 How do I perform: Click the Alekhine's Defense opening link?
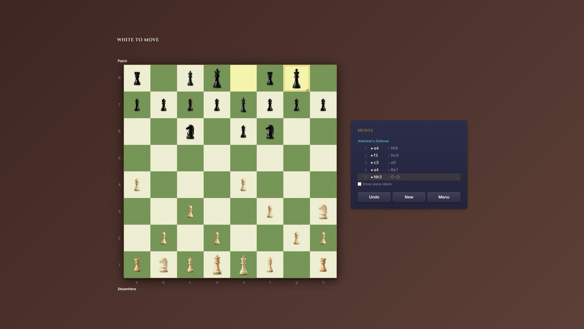(x=373, y=141)
